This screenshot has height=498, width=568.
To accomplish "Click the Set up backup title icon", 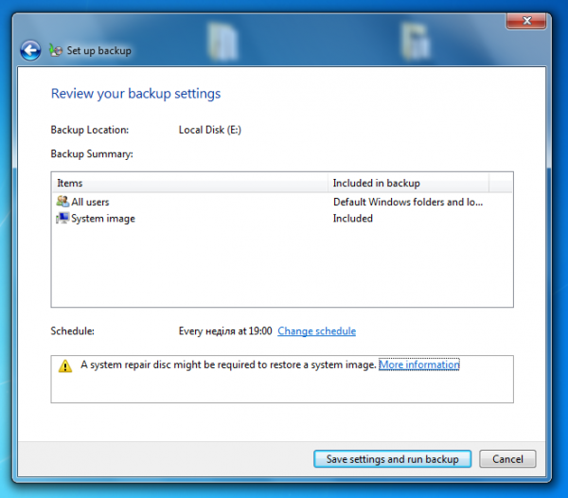I will click(x=56, y=50).
